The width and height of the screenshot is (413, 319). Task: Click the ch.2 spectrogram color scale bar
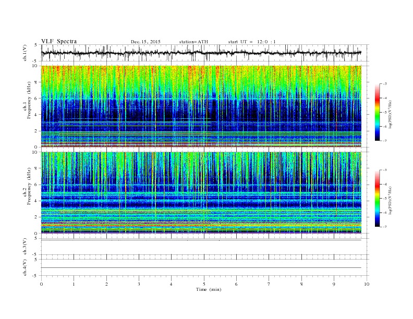378,199
